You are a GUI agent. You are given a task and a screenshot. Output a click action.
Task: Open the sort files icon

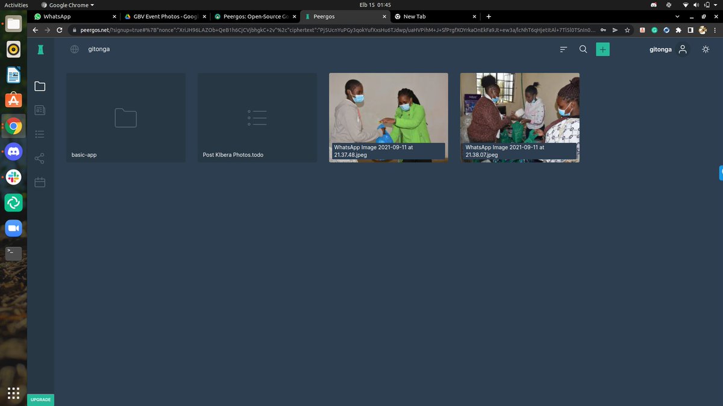click(x=564, y=49)
